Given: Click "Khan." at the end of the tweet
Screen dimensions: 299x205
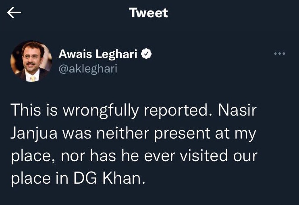Looking at the screenshot, I should [x=124, y=178].
